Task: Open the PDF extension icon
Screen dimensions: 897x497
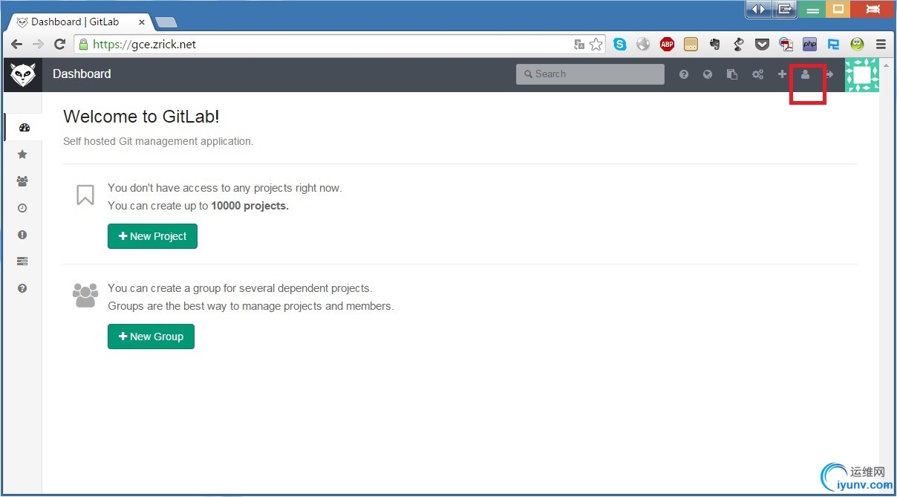Action: click(x=786, y=45)
